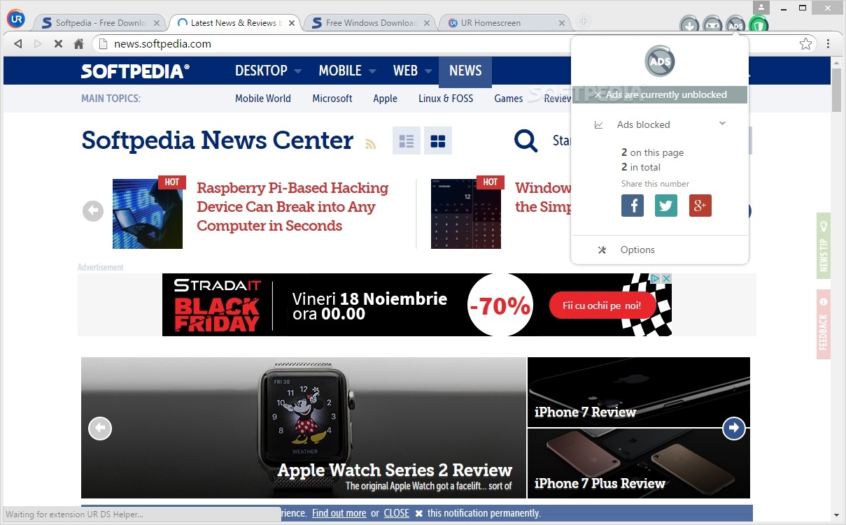Click the Softpedia News Center heading
Screen dimensions: 846x525
(217, 141)
